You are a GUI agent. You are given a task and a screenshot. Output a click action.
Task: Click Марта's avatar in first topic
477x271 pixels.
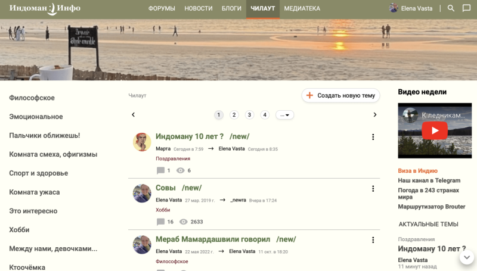click(x=142, y=142)
